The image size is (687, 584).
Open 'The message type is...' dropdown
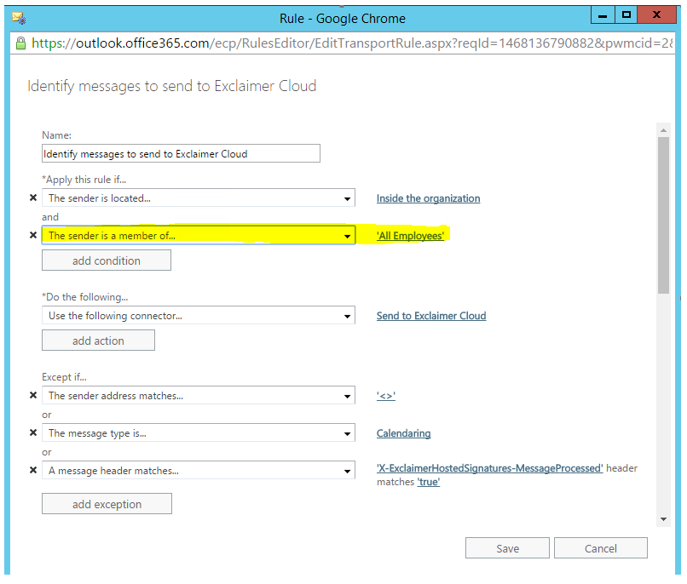198,433
